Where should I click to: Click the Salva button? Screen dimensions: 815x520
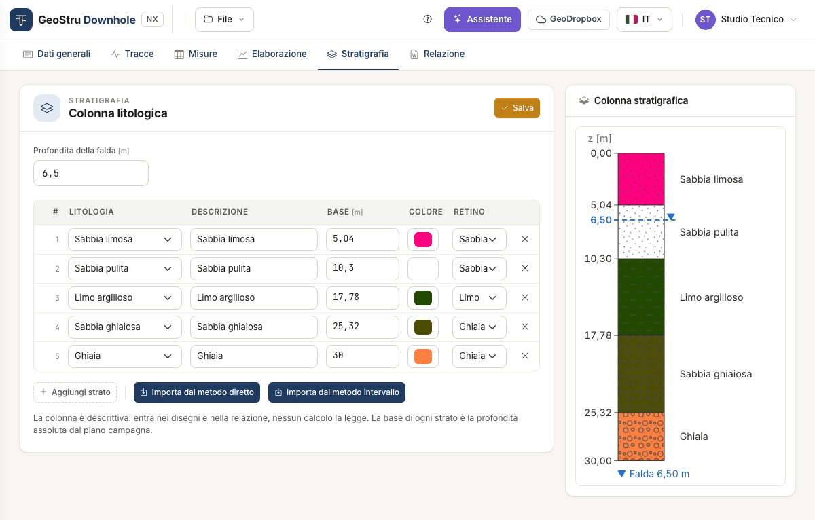pyautogui.click(x=517, y=108)
